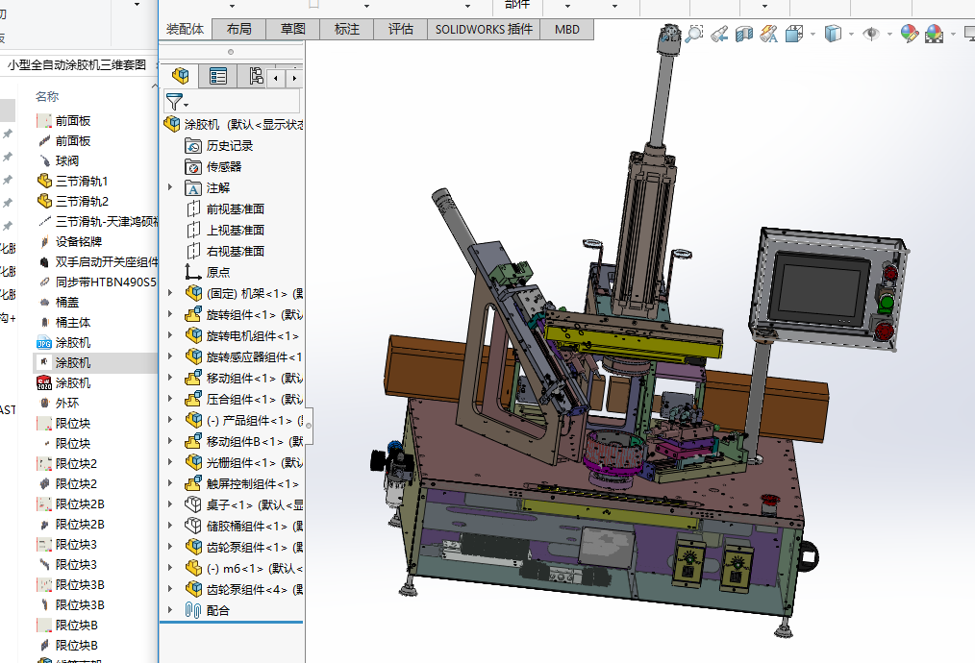Select the 桶主体 file in the list
The width and height of the screenshot is (975, 663).
[x=73, y=322]
